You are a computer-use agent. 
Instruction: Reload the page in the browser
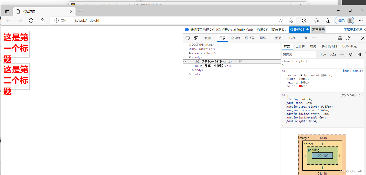[31, 20]
